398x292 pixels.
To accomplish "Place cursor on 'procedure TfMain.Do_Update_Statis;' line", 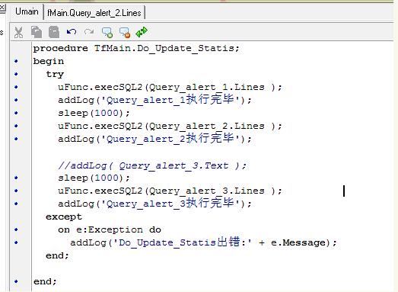I will click(x=136, y=48).
